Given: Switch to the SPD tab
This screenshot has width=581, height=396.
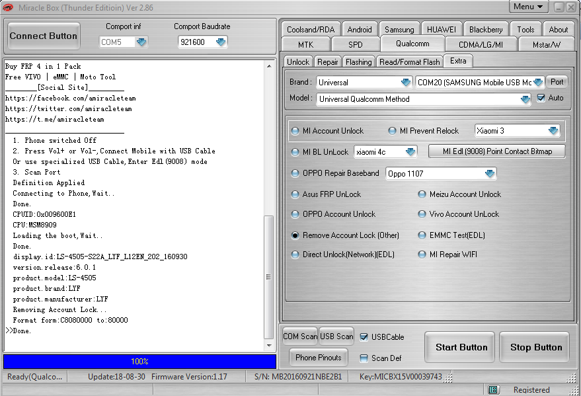Looking at the screenshot, I should tap(356, 44).
